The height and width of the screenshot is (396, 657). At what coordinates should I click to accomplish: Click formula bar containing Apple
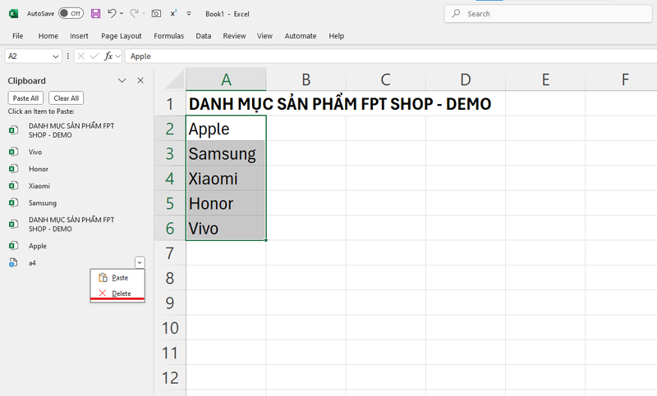pyautogui.click(x=391, y=56)
